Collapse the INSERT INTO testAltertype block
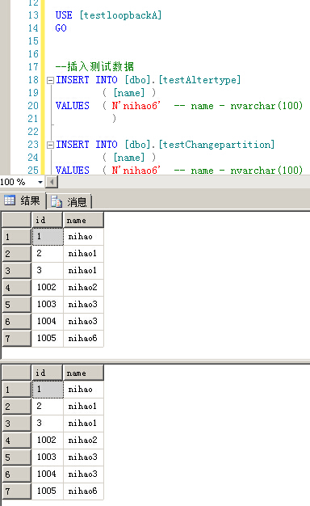The width and height of the screenshot is (310, 506). click(50, 80)
